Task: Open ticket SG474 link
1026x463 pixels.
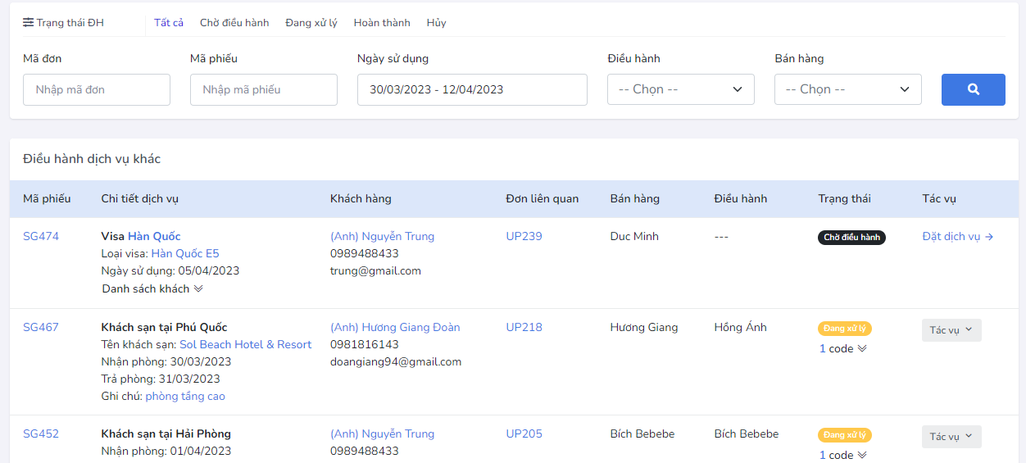Action: click(x=41, y=237)
